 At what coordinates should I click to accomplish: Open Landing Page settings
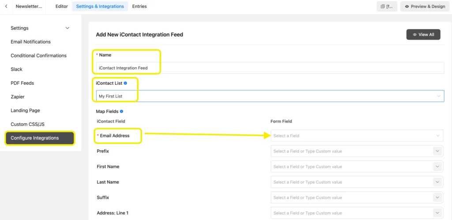pyautogui.click(x=25, y=110)
